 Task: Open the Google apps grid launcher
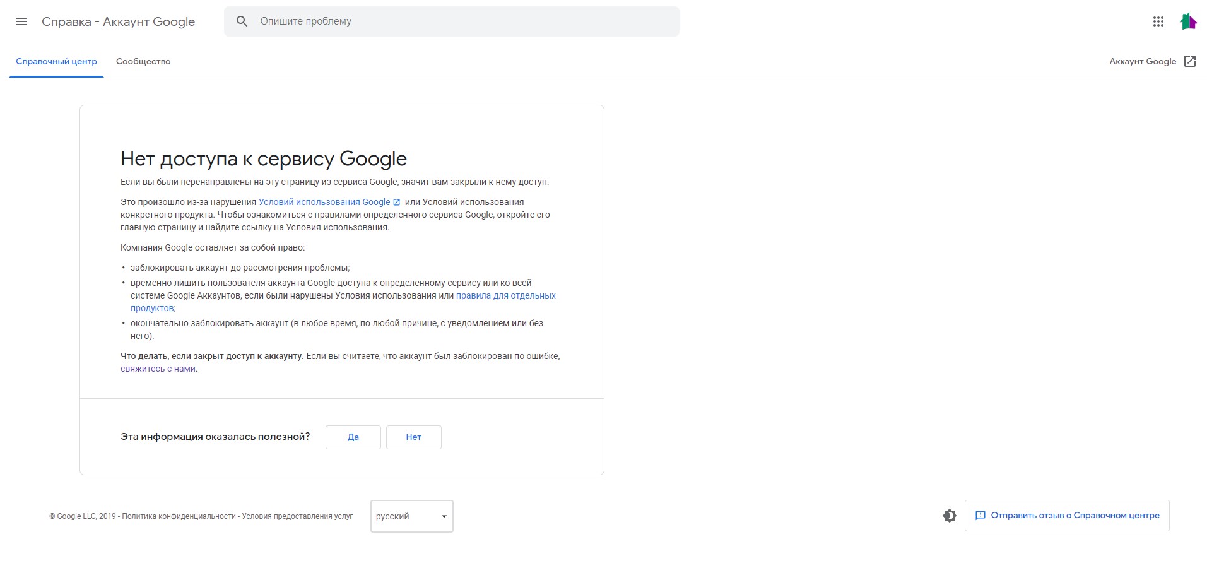(x=1157, y=21)
